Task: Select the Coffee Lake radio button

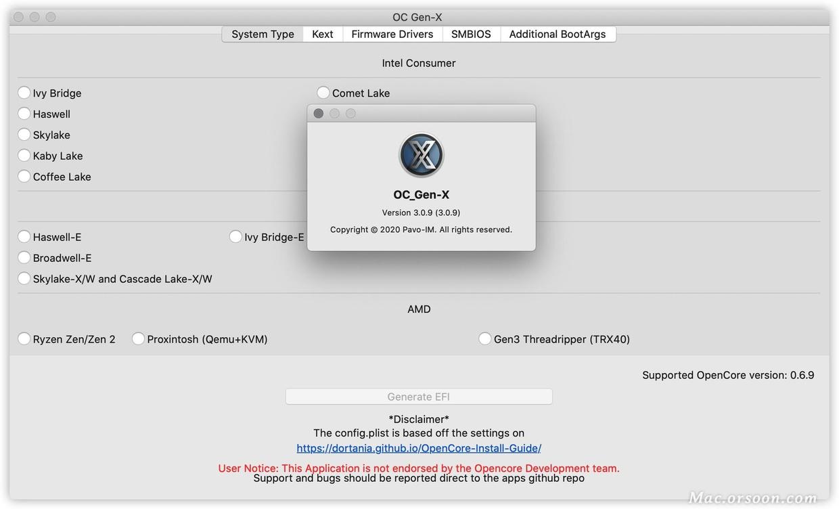Action: pos(24,177)
